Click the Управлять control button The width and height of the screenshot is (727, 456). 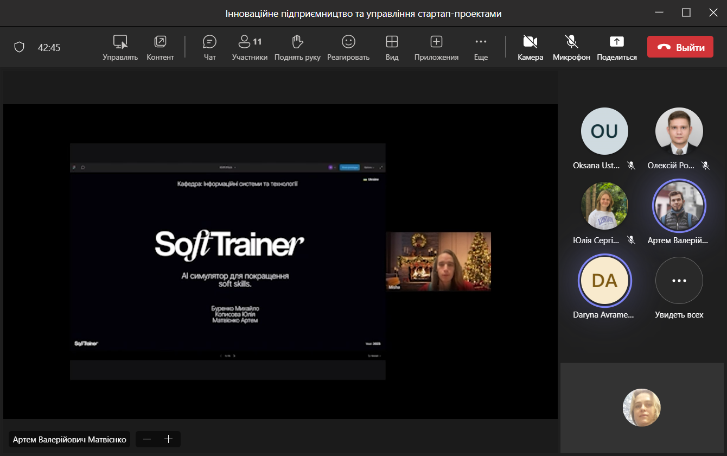[x=120, y=47]
